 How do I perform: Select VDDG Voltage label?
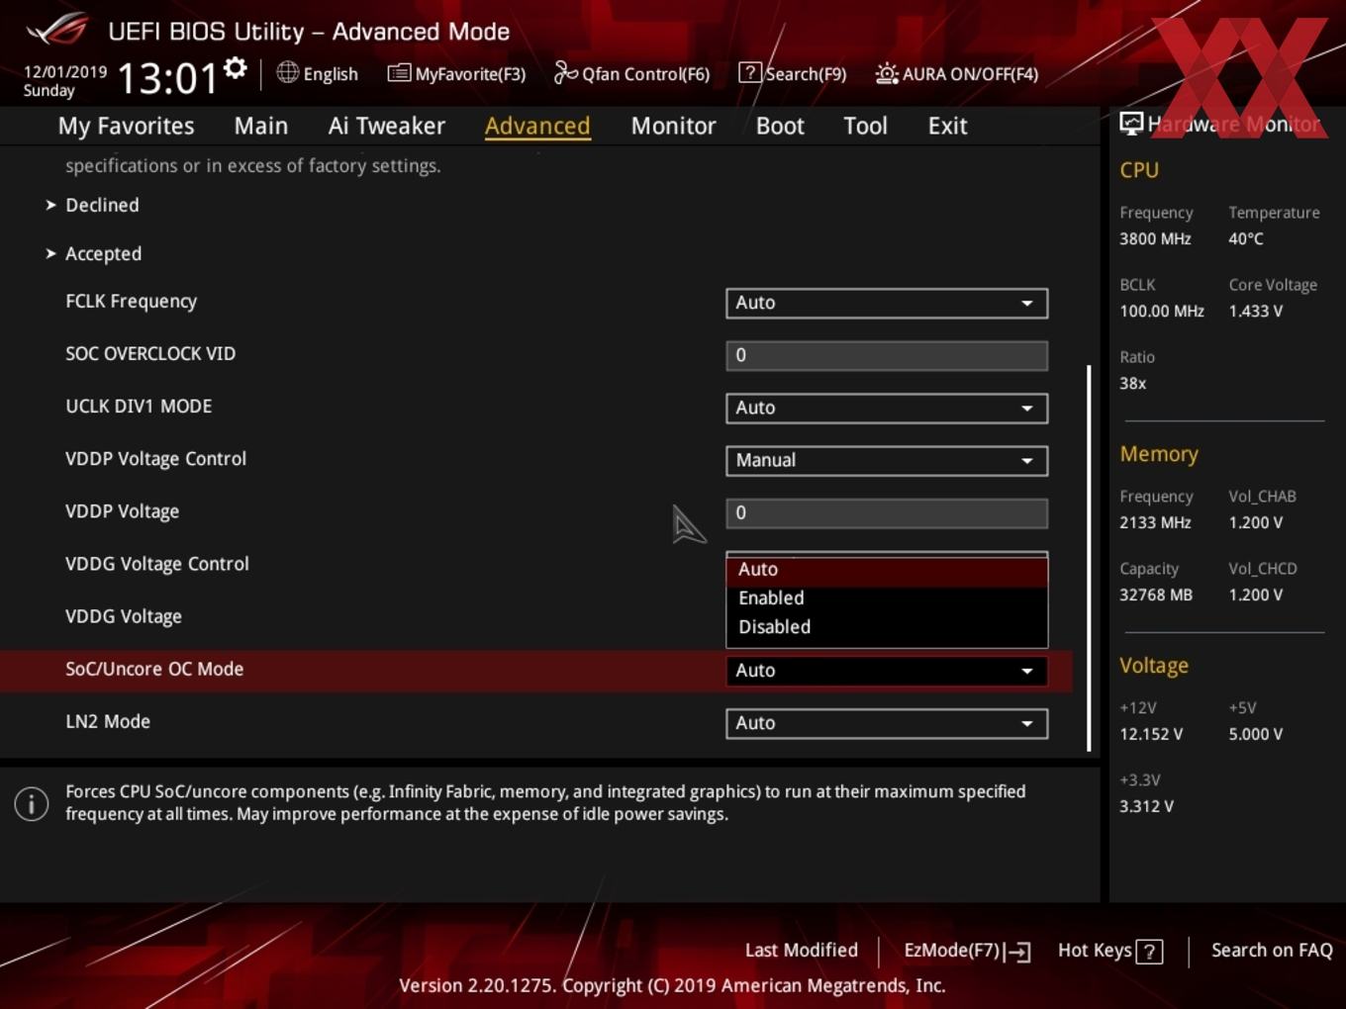[x=124, y=617]
